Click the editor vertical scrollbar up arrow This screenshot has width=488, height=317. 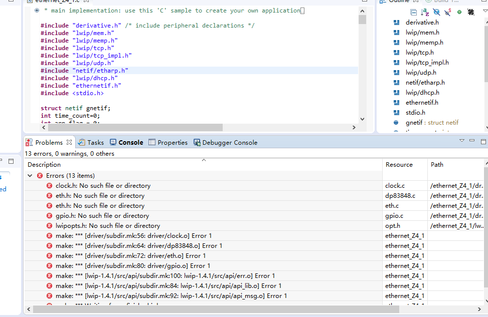362,11
